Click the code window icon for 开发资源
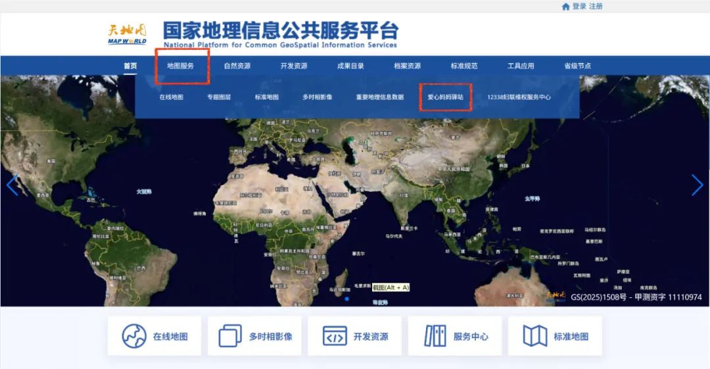Screen dimensions: 710x369 click(x=335, y=336)
